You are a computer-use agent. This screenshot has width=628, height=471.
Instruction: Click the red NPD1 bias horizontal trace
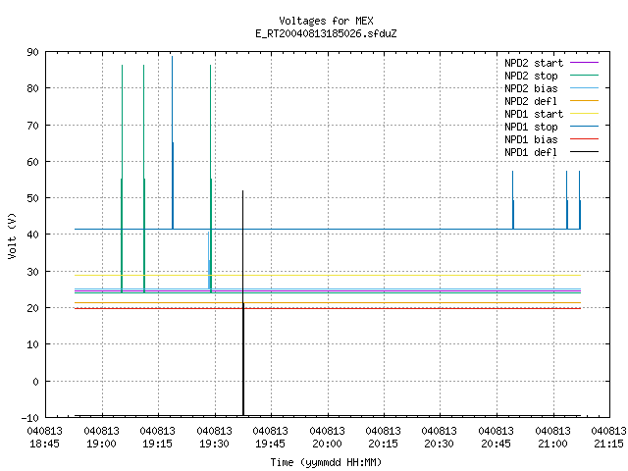pyautogui.click(x=328, y=308)
